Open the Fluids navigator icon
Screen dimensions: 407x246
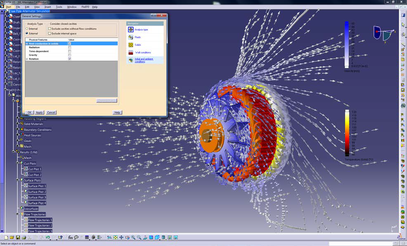click(131, 37)
